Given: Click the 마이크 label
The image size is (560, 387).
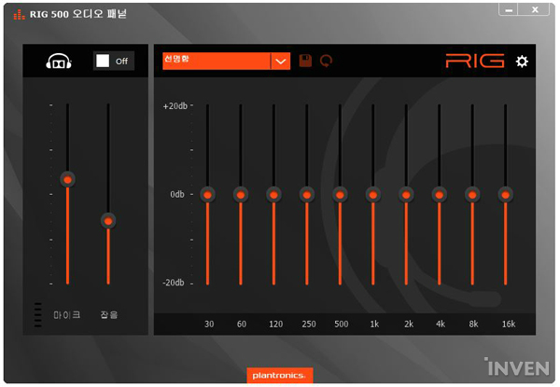Looking at the screenshot, I should 67,314.
